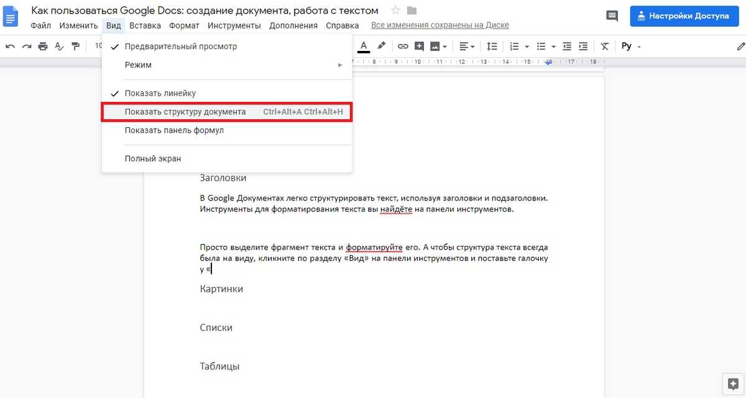Click the Списки heading in the document
This screenshot has height=398, width=746.
point(216,327)
